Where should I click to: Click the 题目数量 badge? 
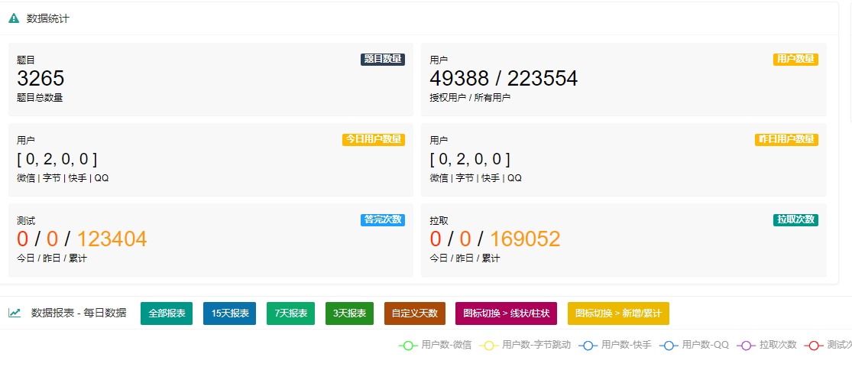coord(383,59)
